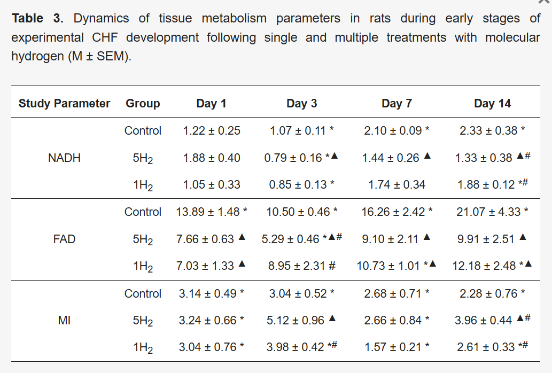Select the 'Day 1' column header

pyautogui.click(x=211, y=104)
